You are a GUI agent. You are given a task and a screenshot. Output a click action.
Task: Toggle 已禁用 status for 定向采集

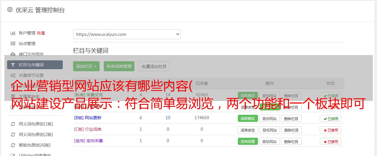[331, 141]
